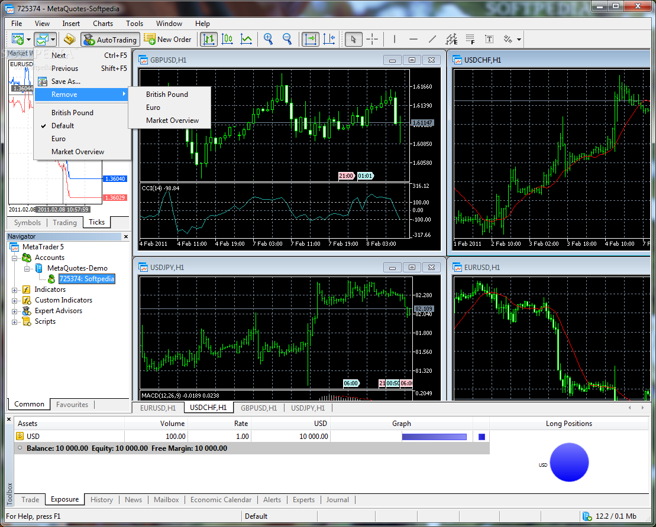Choose the Euro profile in the profiles list

pos(83,139)
